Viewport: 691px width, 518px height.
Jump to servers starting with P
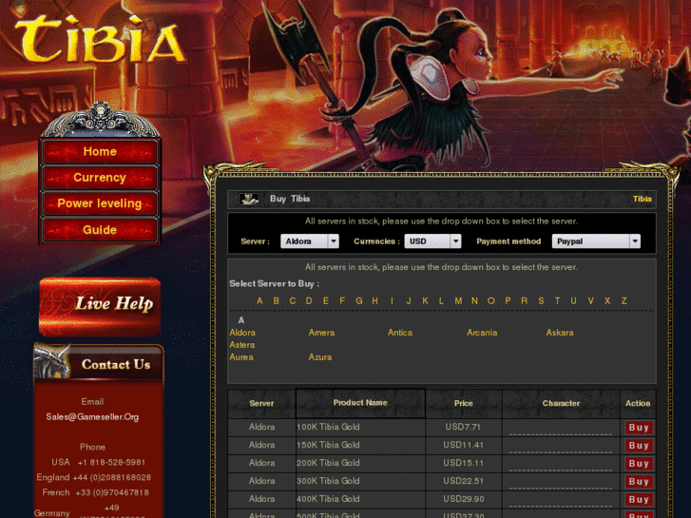pos(508,300)
